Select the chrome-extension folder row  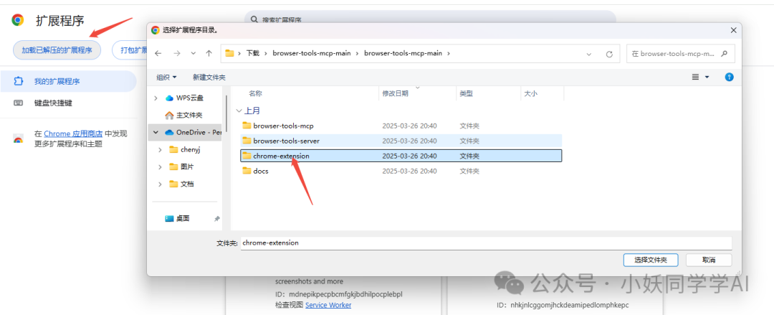(x=401, y=156)
